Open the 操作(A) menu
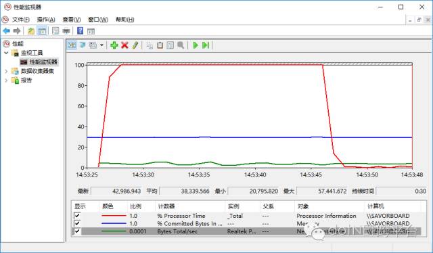This screenshot has height=253, width=433. [x=46, y=20]
